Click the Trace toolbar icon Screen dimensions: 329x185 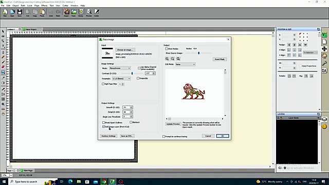74,12
